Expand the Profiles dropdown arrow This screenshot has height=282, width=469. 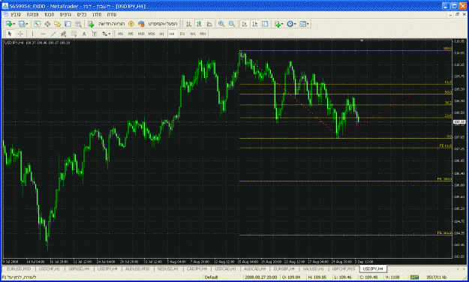(x=27, y=24)
